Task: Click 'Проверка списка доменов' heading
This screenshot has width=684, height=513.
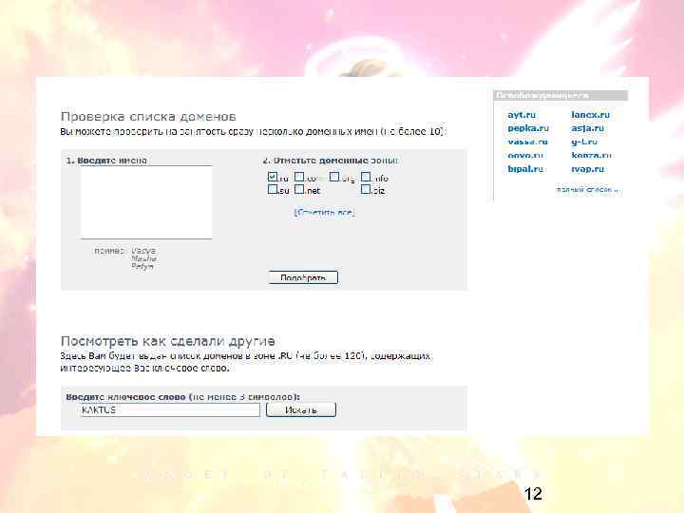Action: click(x=148, y=117)
